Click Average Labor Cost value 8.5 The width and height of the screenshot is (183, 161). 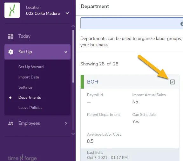(90, 141)
